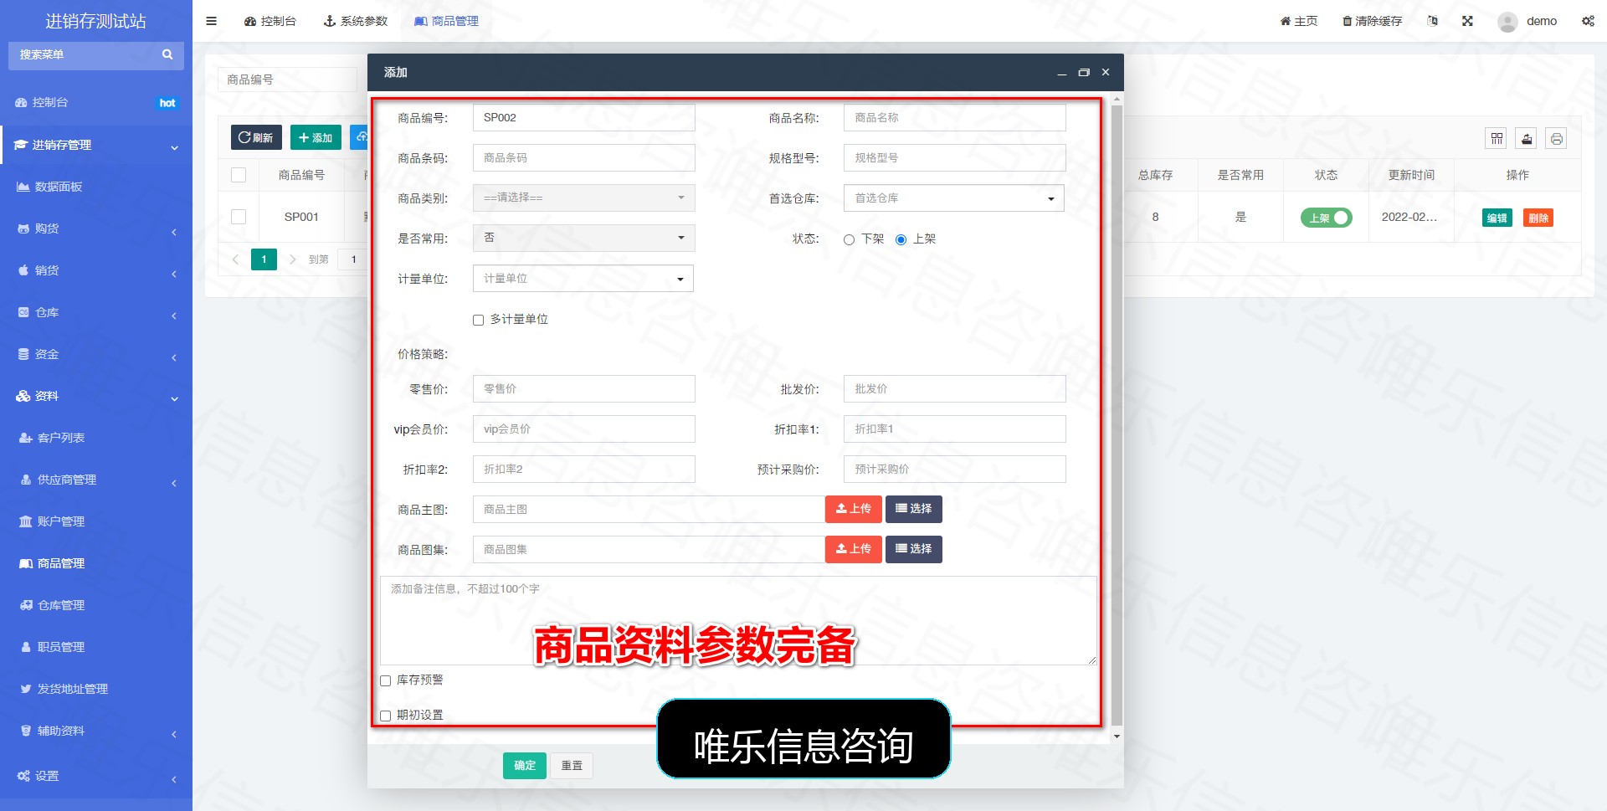Check the 多计量单位 checkbox
Image resolution: width=1607 pixels, height=811 pixels.
click(x=479, y=320)
